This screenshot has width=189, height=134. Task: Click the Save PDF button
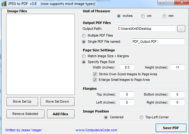[171, 128]
